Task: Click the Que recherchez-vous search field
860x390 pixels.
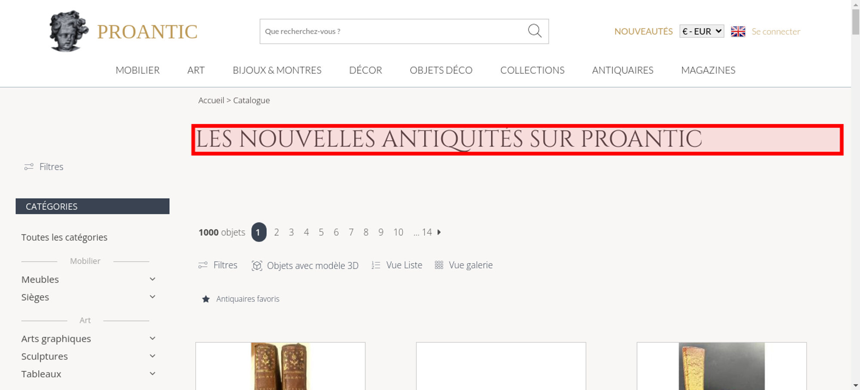Action: 393,31
